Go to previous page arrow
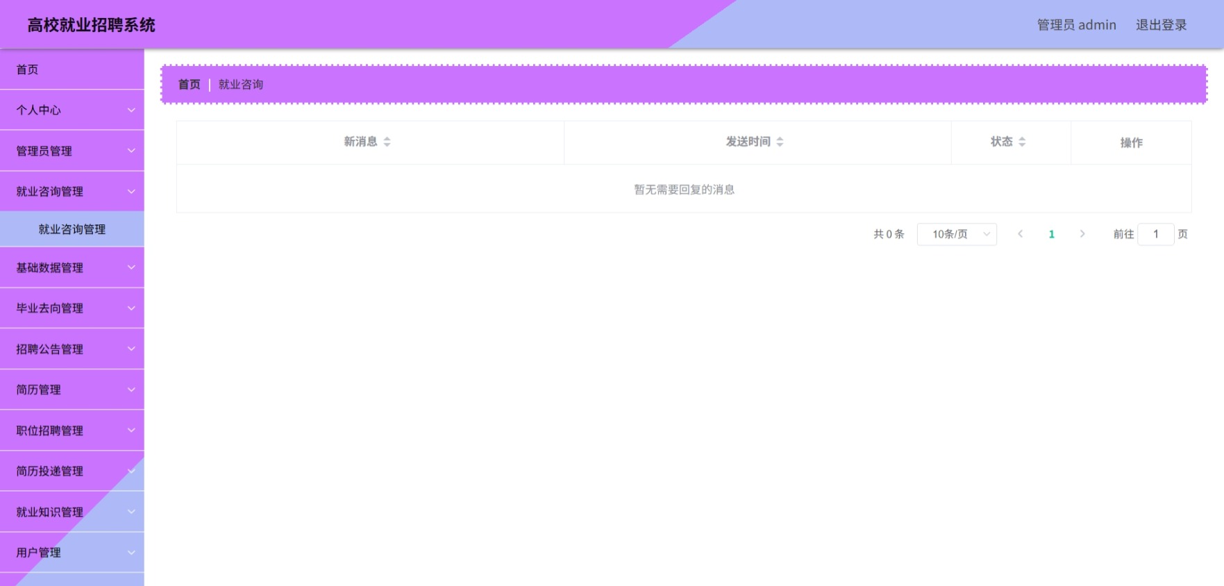Screen dimensions: 1224x586 click(x=1020, y=234)
